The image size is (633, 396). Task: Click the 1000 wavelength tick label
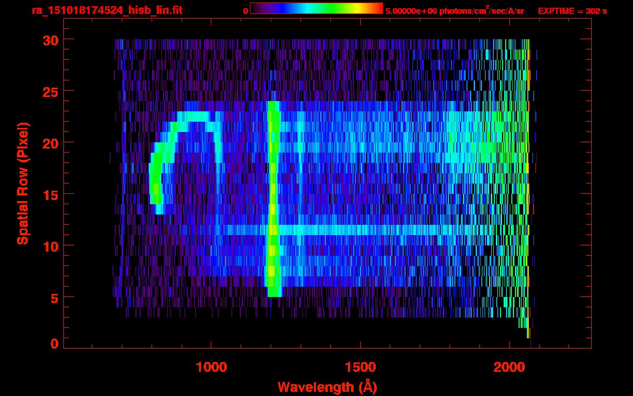[x=211, y=367]
